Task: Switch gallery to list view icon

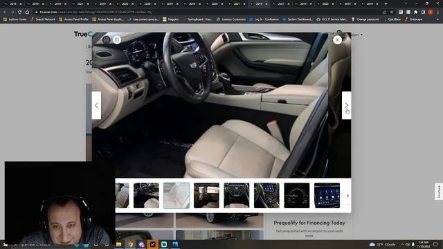Action: point(106,40)
